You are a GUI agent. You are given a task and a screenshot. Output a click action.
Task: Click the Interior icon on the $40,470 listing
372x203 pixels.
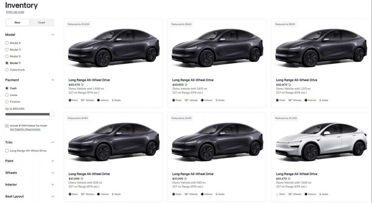pyautogui.click(x=98, y=100)
